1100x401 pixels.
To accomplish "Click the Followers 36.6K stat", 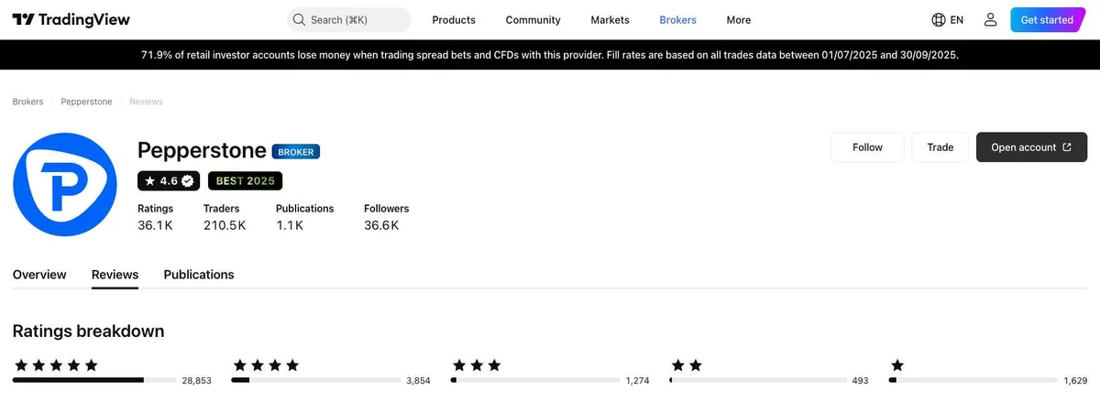I will [x=386, y=217].
